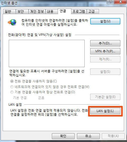Click the VPN 추가(P)... button
This screenshot has width=127, height=142.
tap(105, 51)
